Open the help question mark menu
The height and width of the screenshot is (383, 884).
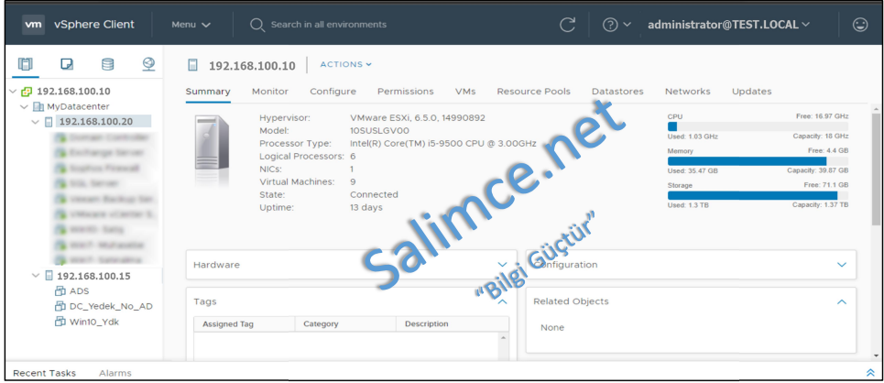616,25
